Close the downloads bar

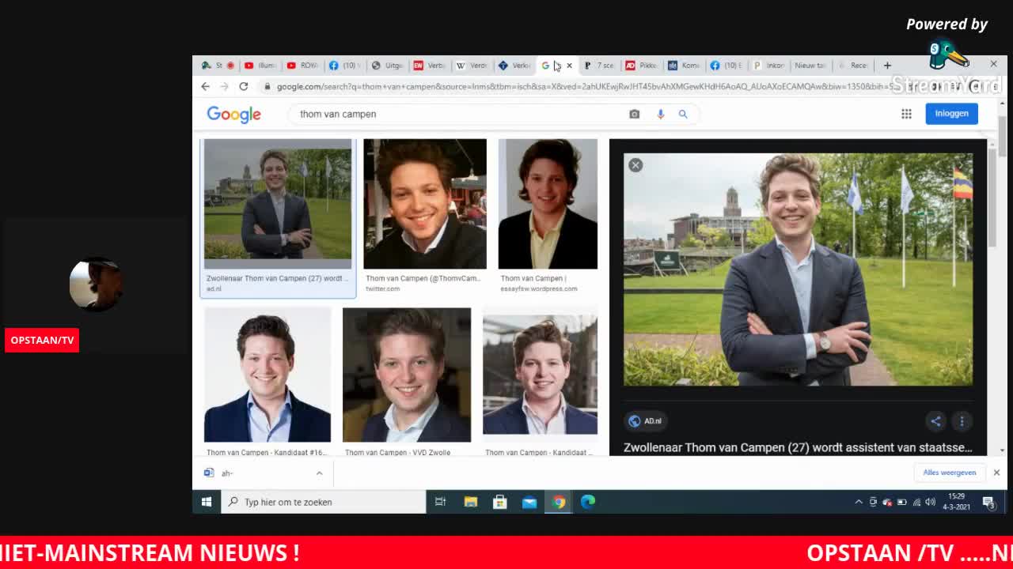tap(996, 473)
